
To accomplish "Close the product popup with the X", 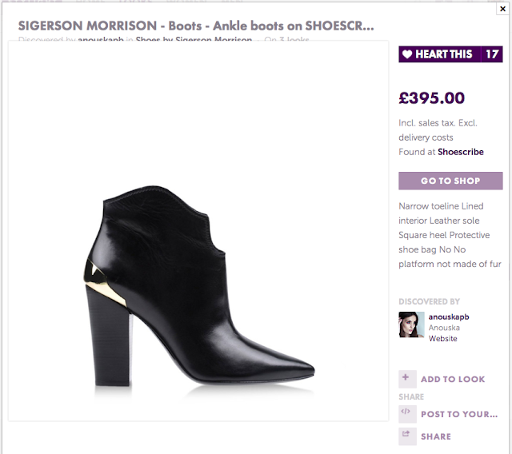I will (x=502, y=8).
